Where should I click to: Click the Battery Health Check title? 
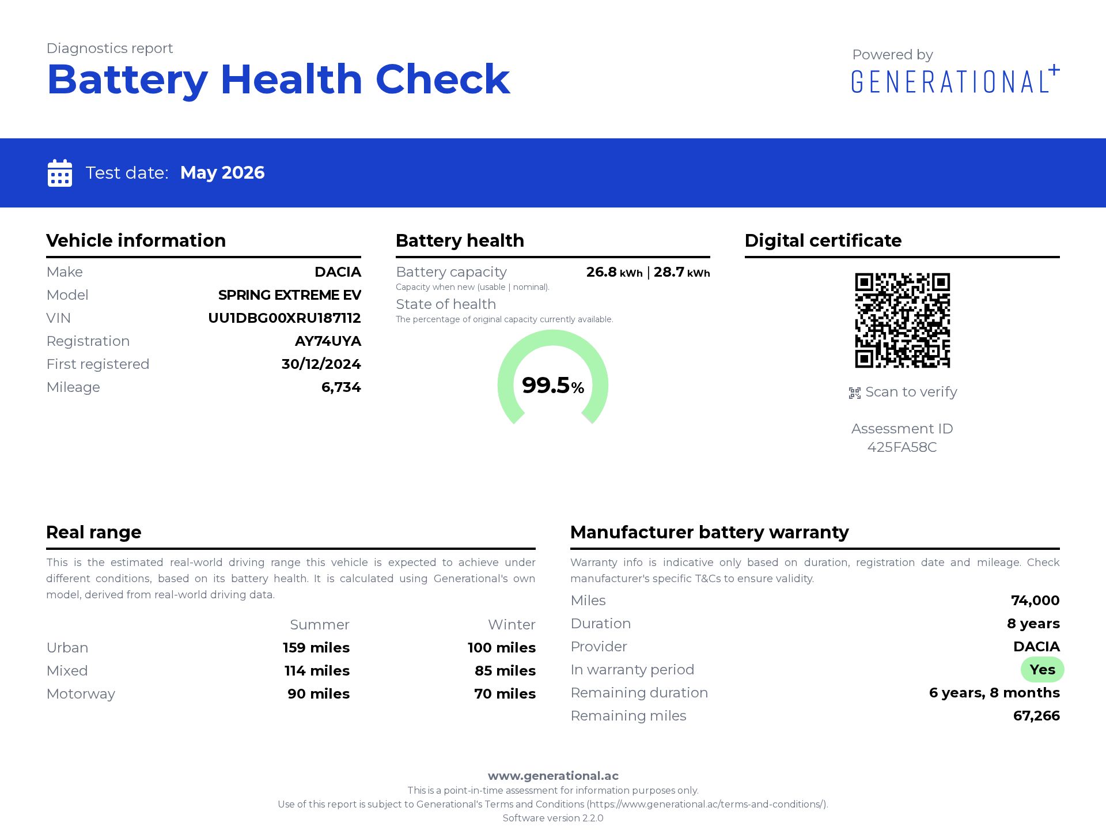click(278, 80)
